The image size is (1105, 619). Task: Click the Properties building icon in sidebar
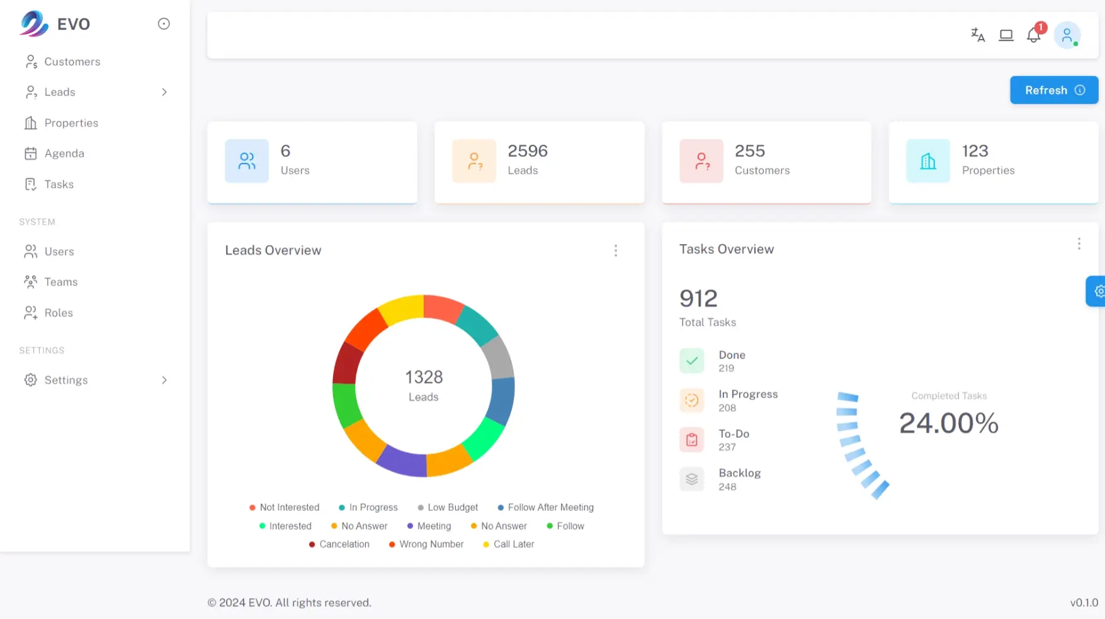[x=31, y=123]
